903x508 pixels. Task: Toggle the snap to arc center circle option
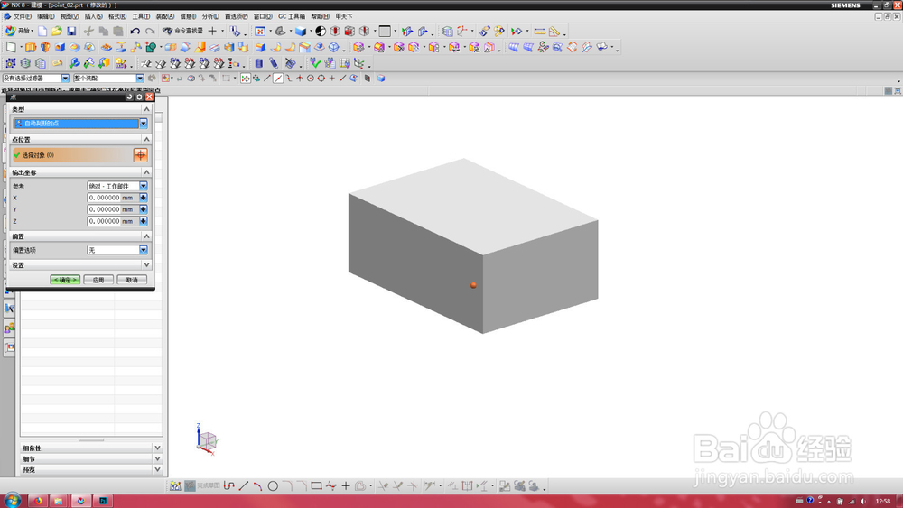311,79
